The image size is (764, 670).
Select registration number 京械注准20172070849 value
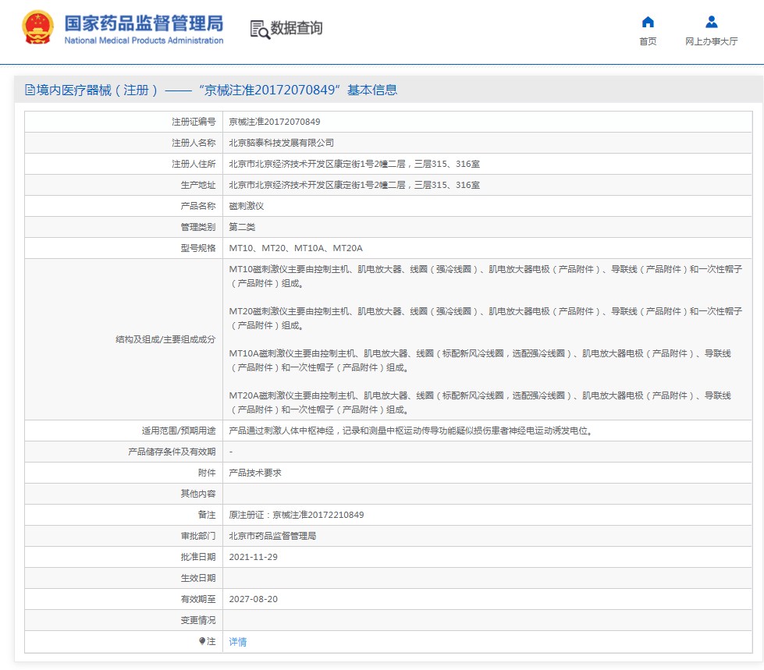point(275,122)
